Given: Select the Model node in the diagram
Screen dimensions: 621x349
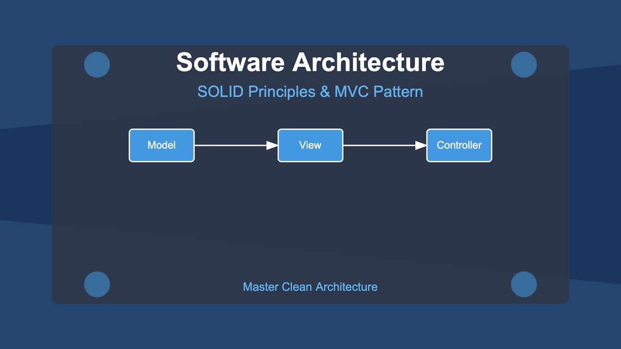Looking at the screenshot, I should point(162,145).
